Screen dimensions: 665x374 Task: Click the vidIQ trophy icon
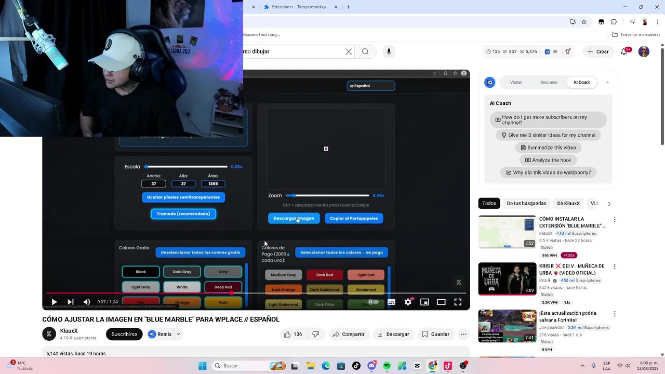coord(568,51)
